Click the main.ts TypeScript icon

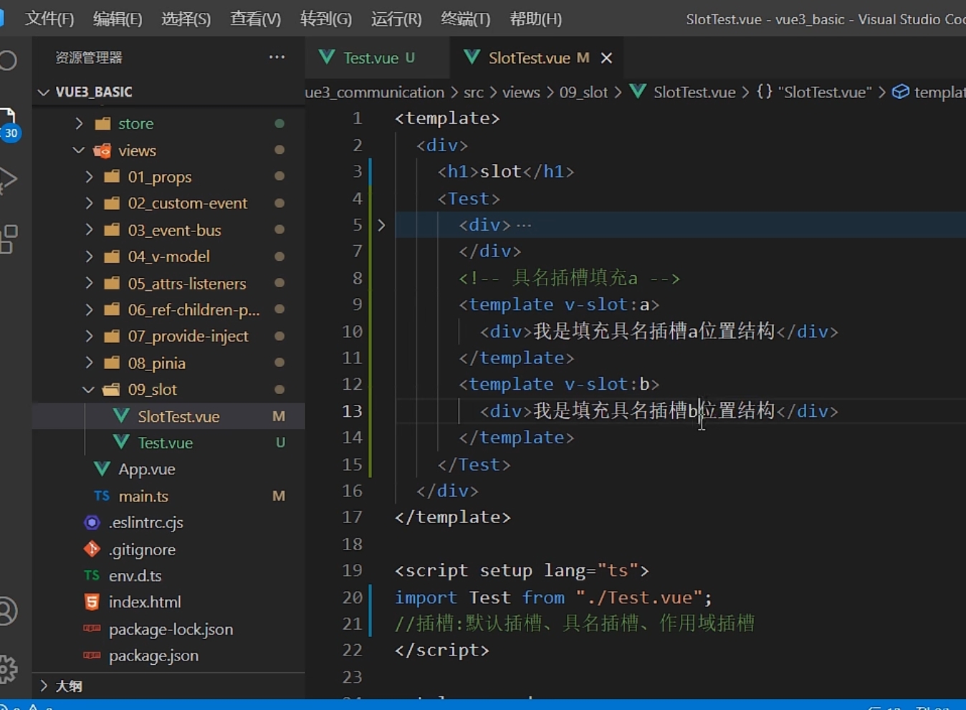102,496
